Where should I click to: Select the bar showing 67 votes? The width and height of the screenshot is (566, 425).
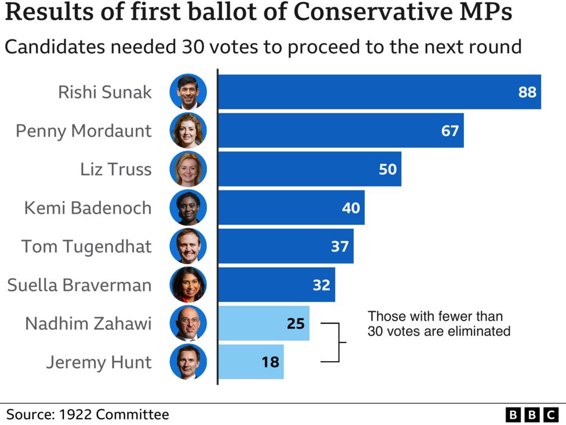point(341,131)
